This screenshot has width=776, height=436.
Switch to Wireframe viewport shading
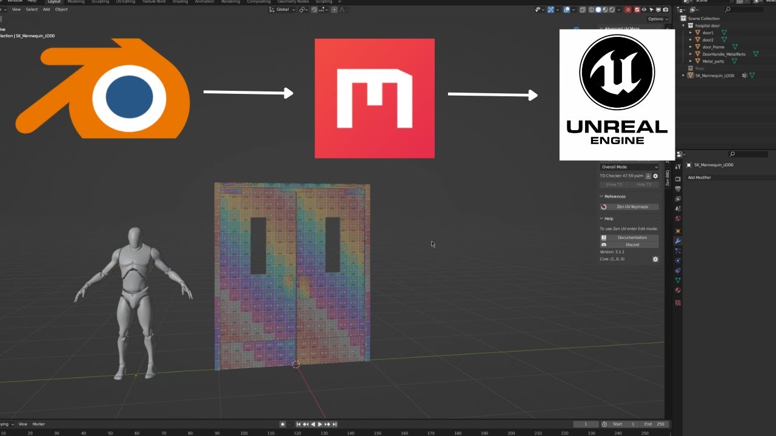[591, 10]
